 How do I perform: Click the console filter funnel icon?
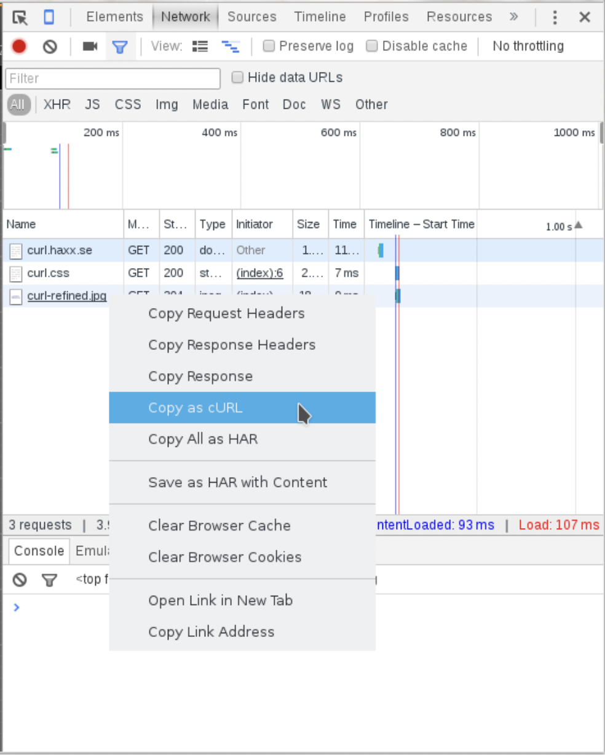(49, 580)
